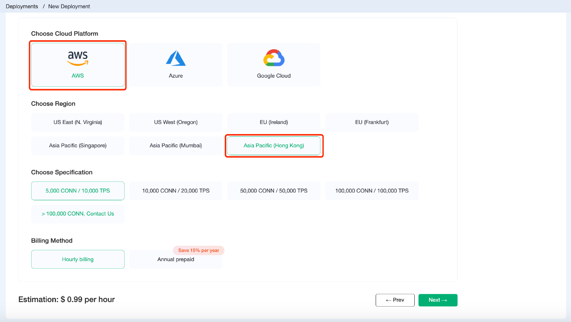Click the Choose Cloud Platform heading

click(65, 33)
